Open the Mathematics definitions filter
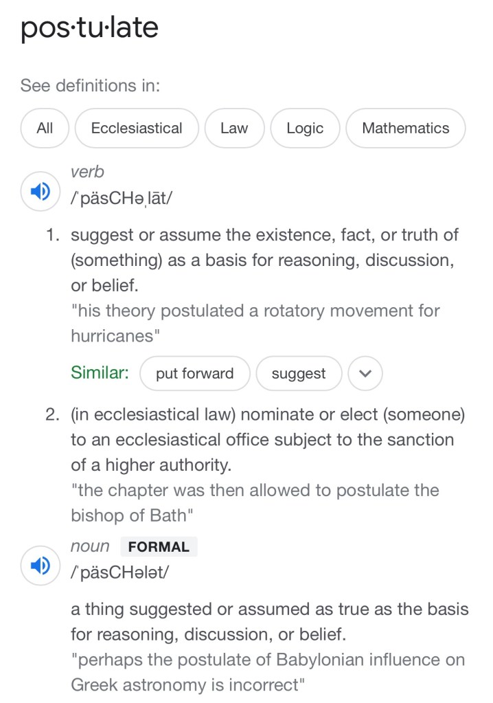 coord(405,129)
